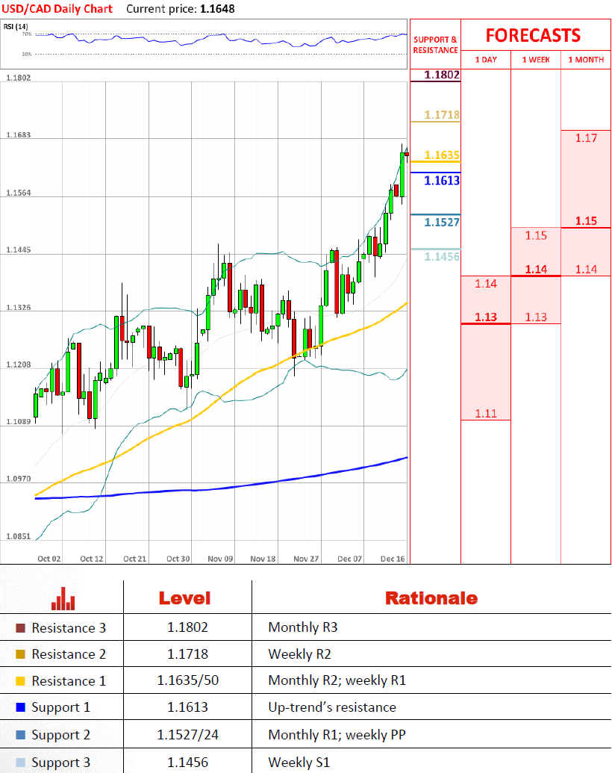
Task: Click the Oct 21 date axis label
Action: [135, 559]
